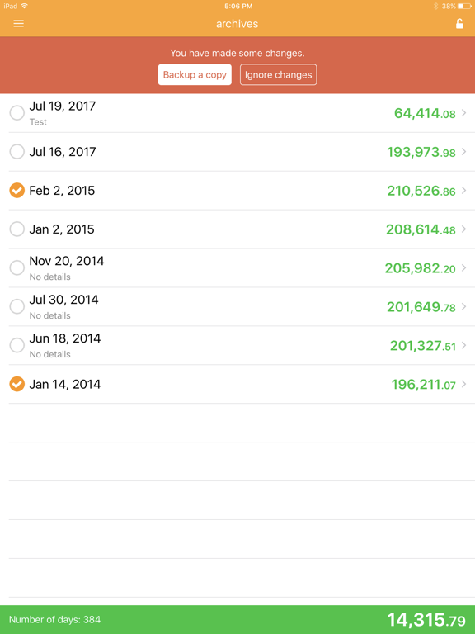Screen dimensions: 475x634
Task: Tap the Jul 16, 2017 date label
Action: (63, 152)
